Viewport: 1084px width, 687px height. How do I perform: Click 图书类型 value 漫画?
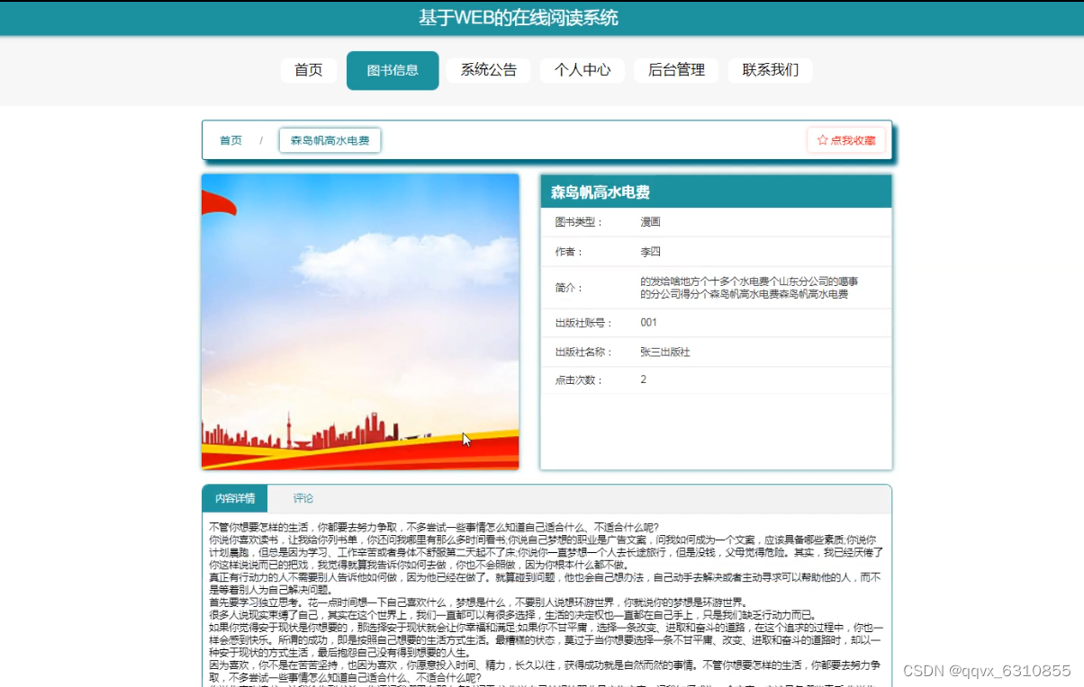coord(650,221)
